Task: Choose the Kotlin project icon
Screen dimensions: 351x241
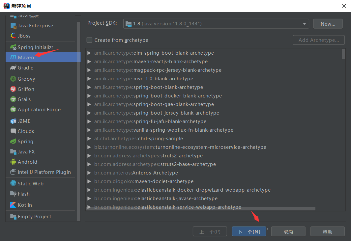Action: click(13, 205)
